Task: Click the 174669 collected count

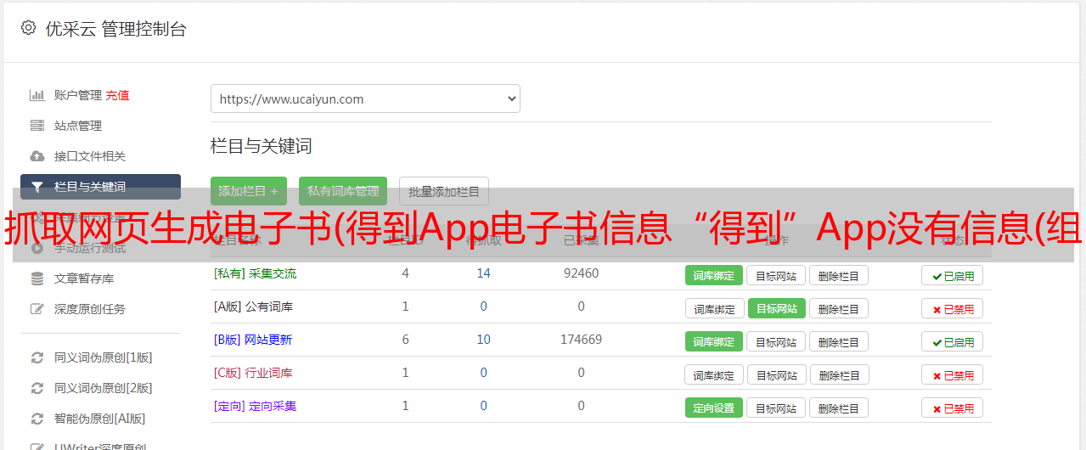Action: coord(581,340)
